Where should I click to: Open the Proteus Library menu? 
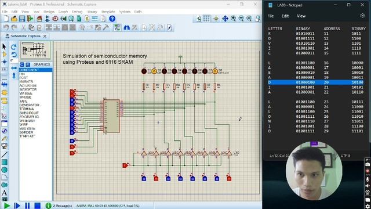coord(92,12)
